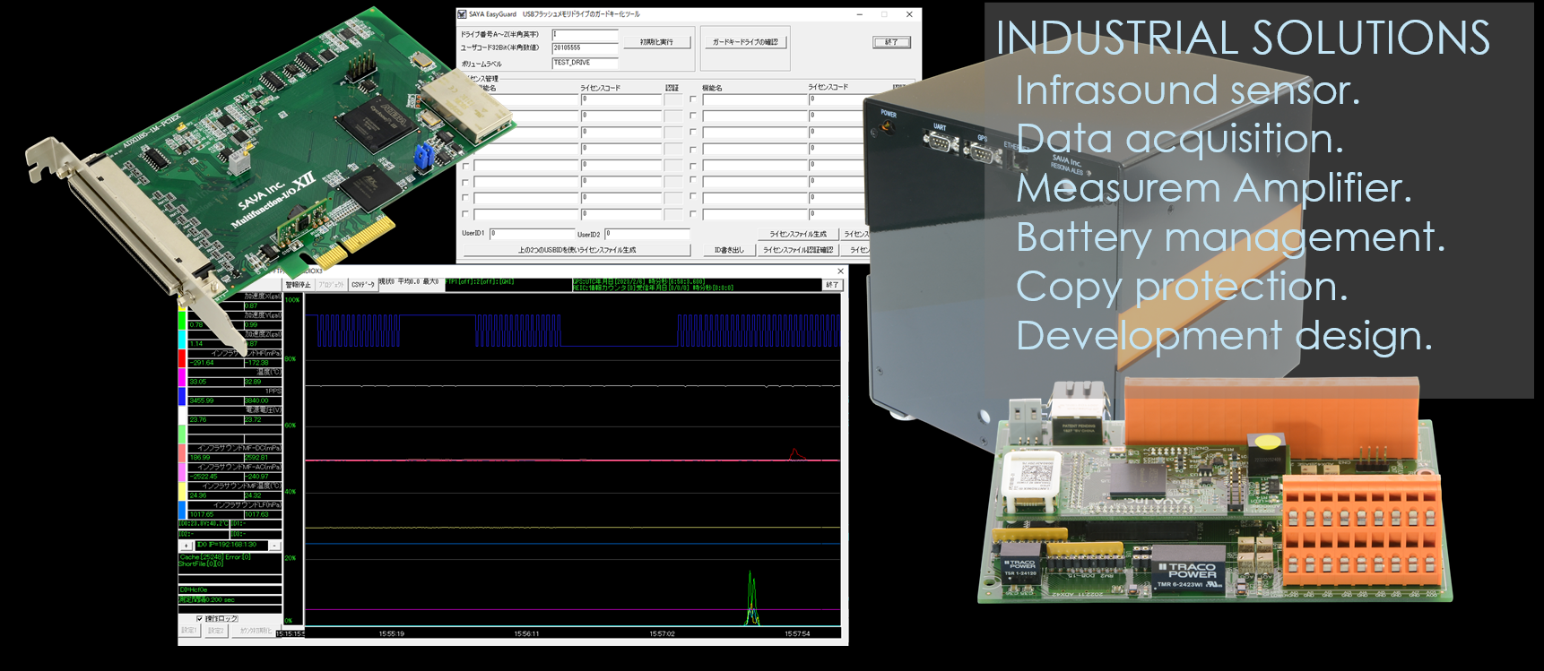Click the Copy protection. text
The height and width of the screenshot is (671, 1544).
[x=1183, y=287]
